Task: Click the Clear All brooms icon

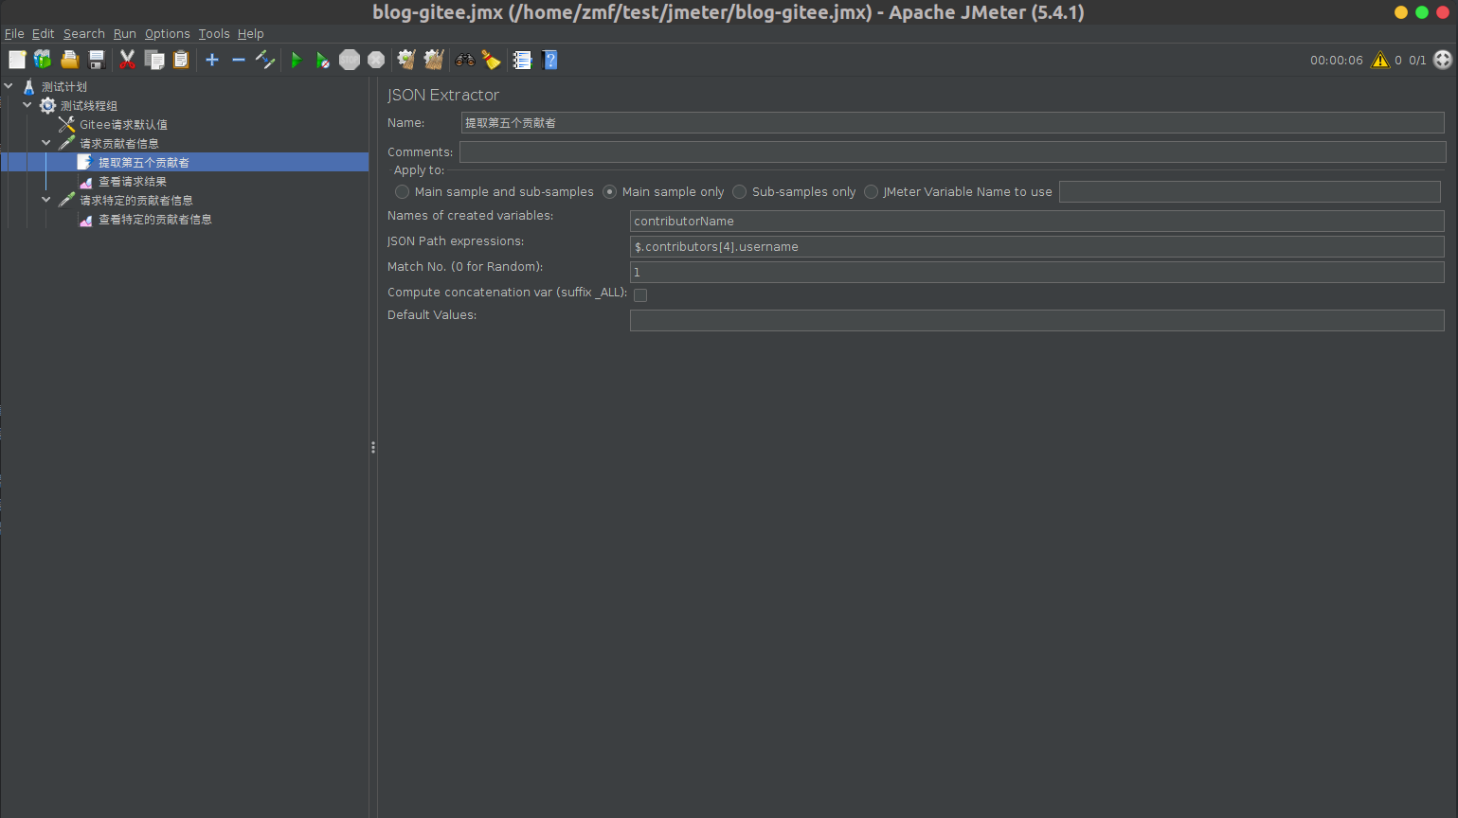Action: coord(434,60)
